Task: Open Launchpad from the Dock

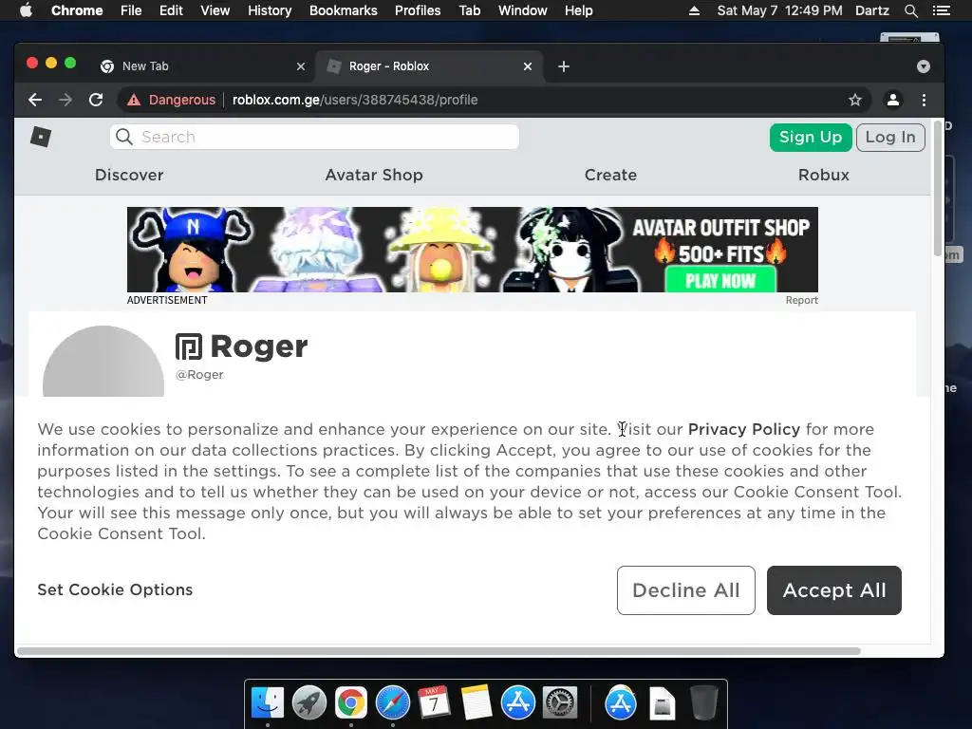Action: (x=309, y=703)
